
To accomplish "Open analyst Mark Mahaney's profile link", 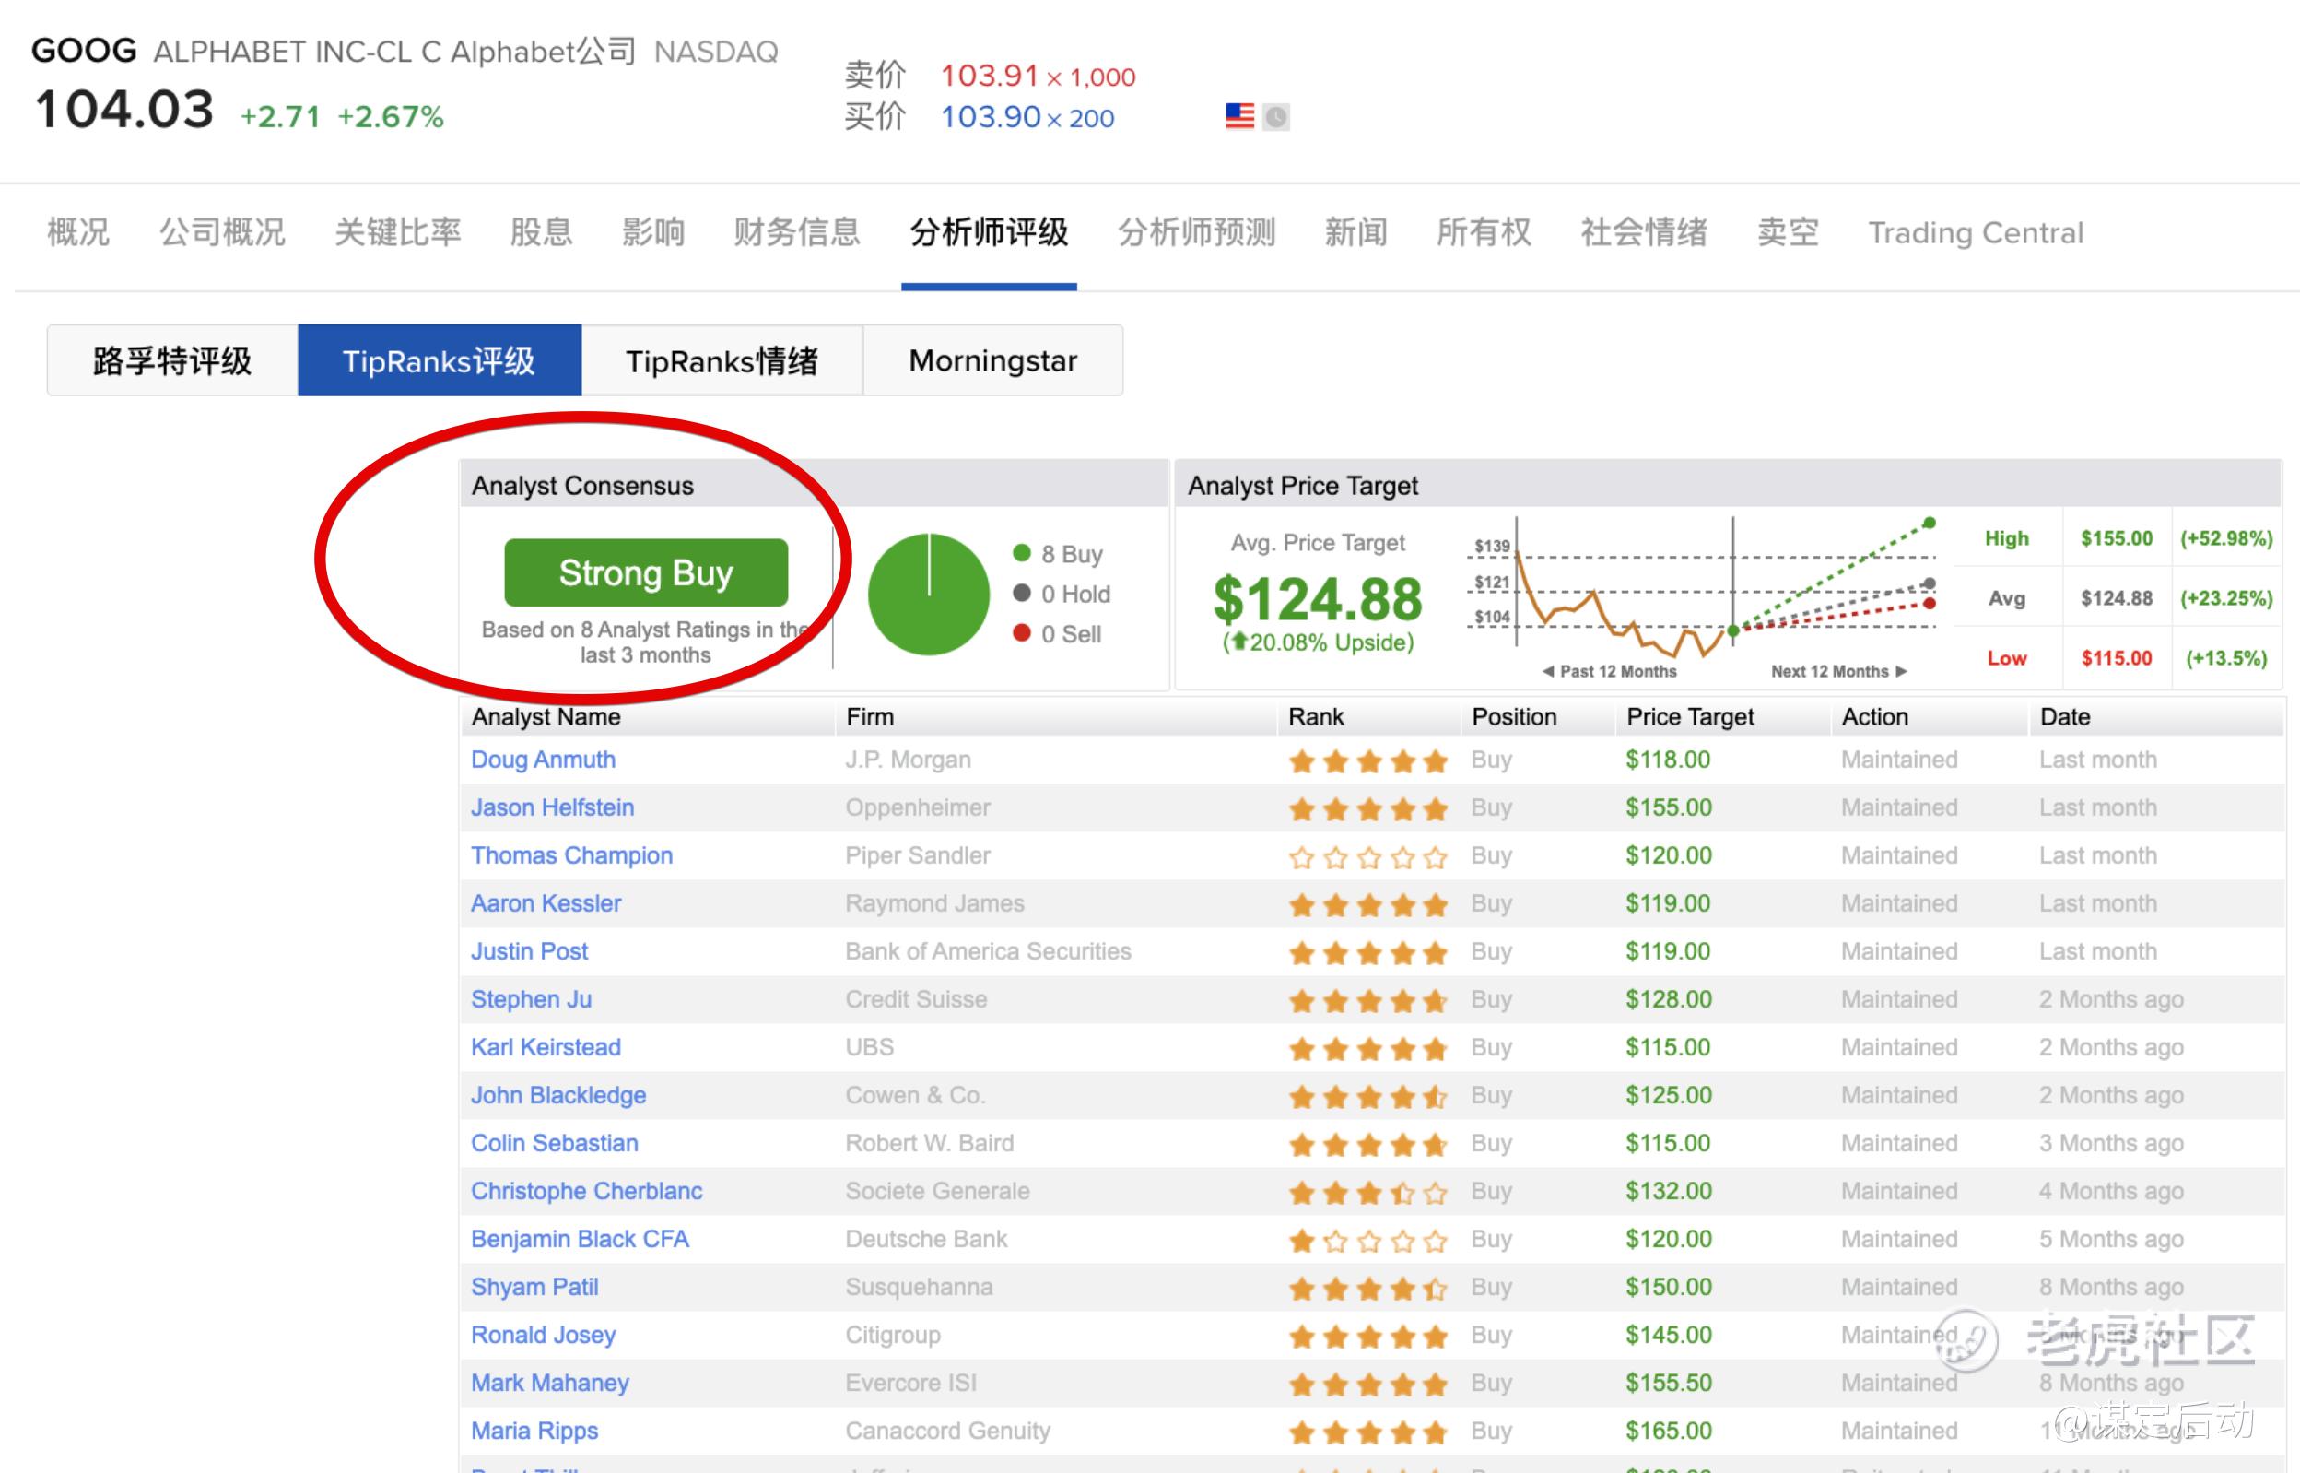I will 550,1383.
